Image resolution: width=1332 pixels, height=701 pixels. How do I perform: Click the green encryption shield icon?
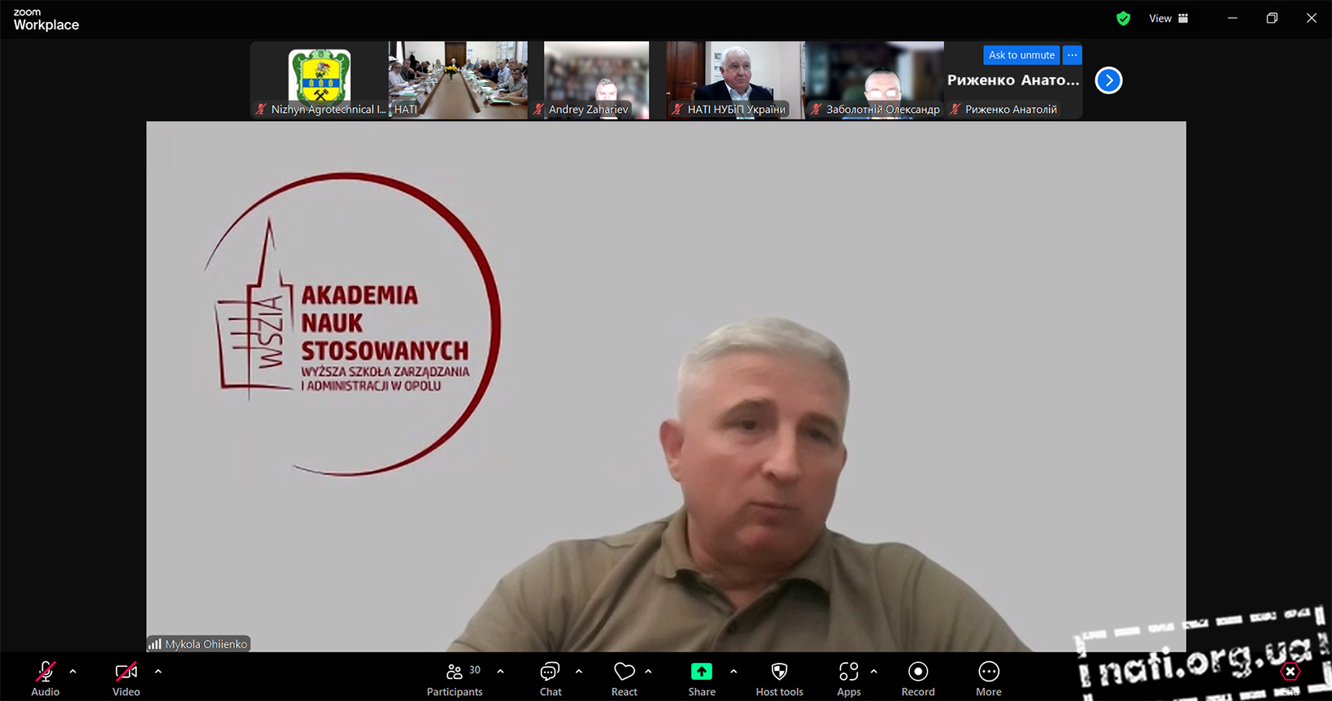coord(1123,18)
